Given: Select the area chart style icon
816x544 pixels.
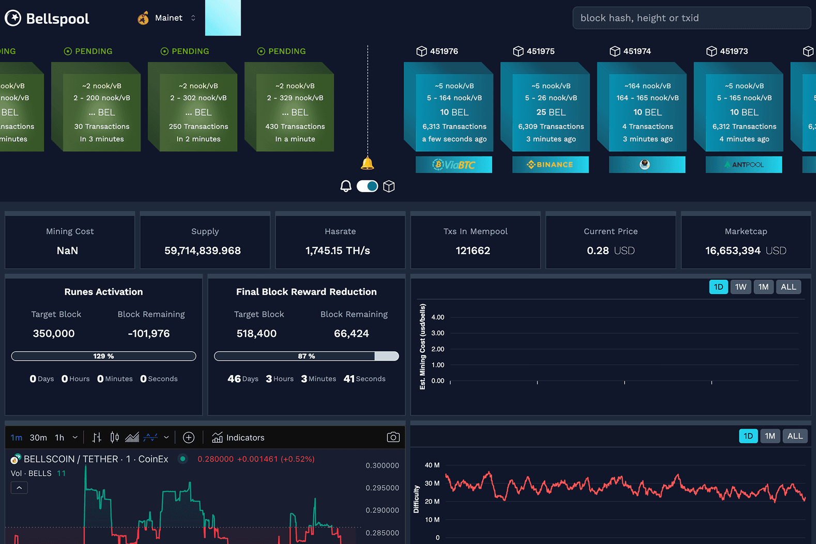Looking at the screenshot, I should click(132, 438).
